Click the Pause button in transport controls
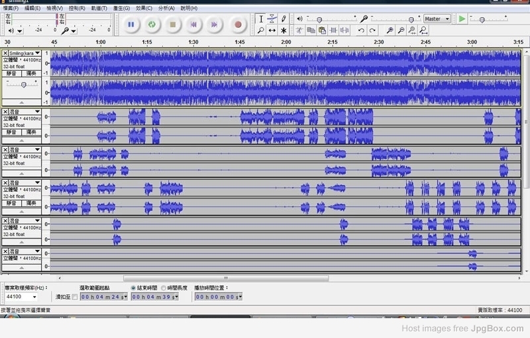530x338 pixels. 131,24
